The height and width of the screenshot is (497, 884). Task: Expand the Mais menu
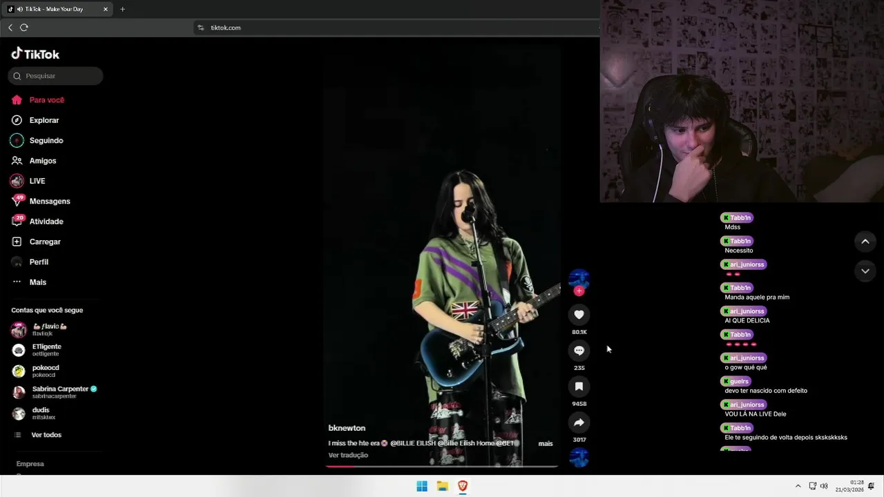(37, 282)
